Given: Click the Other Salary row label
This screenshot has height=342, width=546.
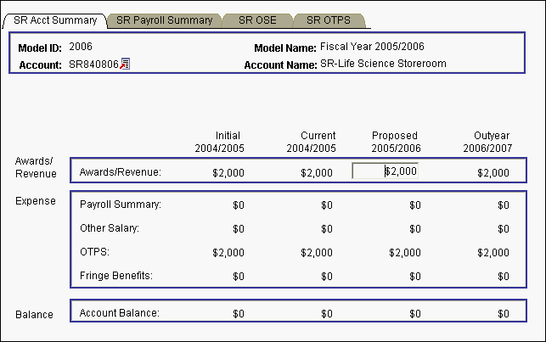Looking at the screenshot, I should 110,228.
